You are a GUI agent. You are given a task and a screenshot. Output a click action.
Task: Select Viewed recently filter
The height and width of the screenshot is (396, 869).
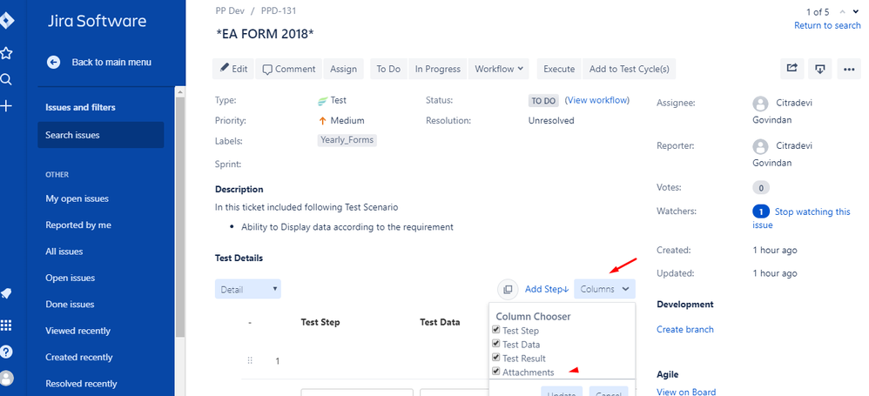(x=78, y=331)
